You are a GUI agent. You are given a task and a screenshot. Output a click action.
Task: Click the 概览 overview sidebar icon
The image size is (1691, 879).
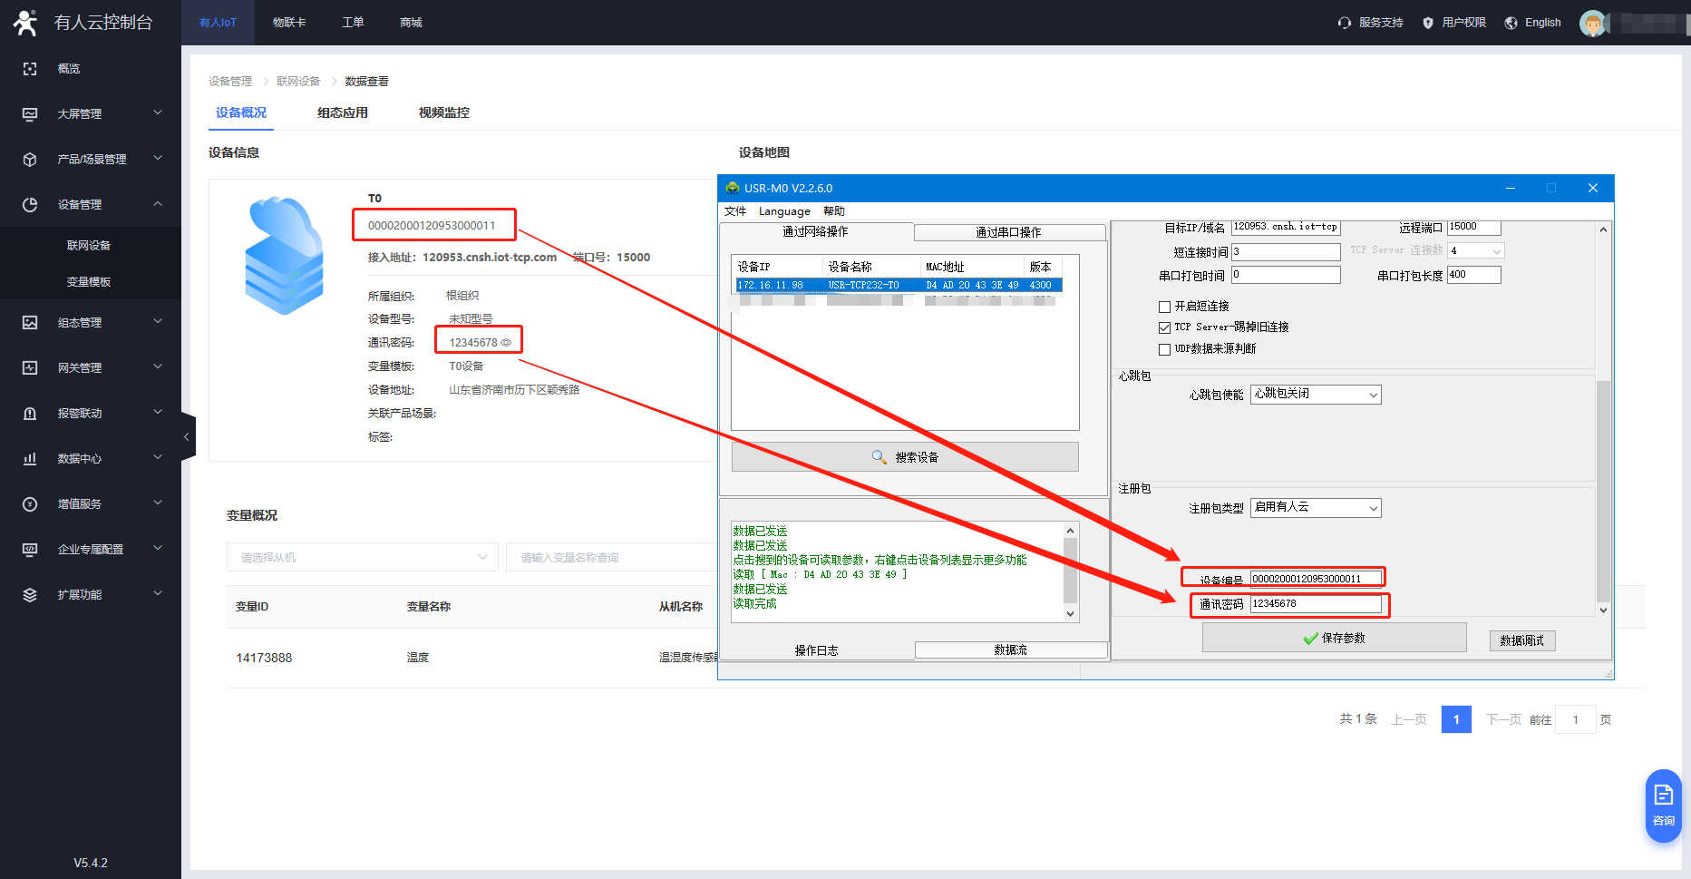pyautogui.click(x=30, y=69)
